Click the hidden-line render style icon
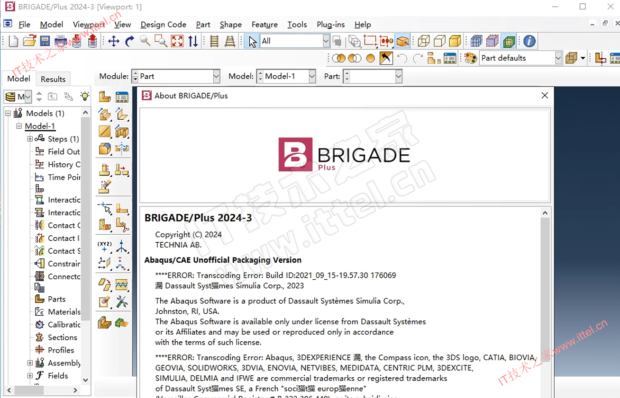This screenshot has height=398, width=620. [439, 41]
